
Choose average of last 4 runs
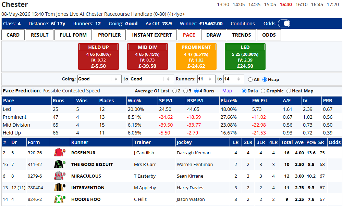coord(196,91)
